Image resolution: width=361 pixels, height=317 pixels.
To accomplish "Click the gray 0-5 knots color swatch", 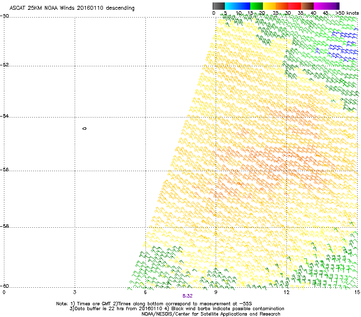I will click(x=219, y=6).
